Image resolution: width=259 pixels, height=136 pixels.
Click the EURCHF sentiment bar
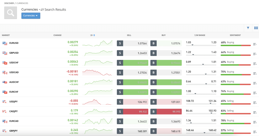235,94
